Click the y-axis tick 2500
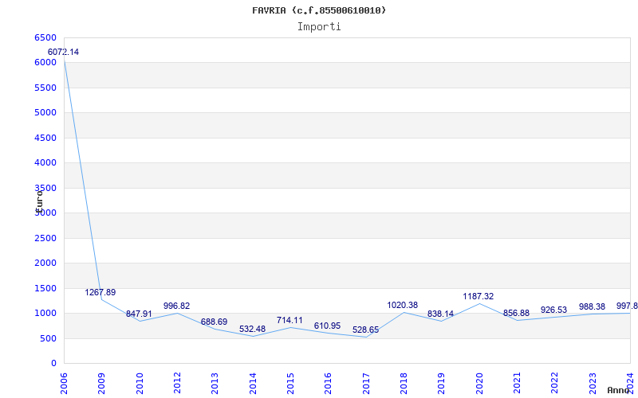This screenshot has width=638, height=398. [x=45, y=238]
